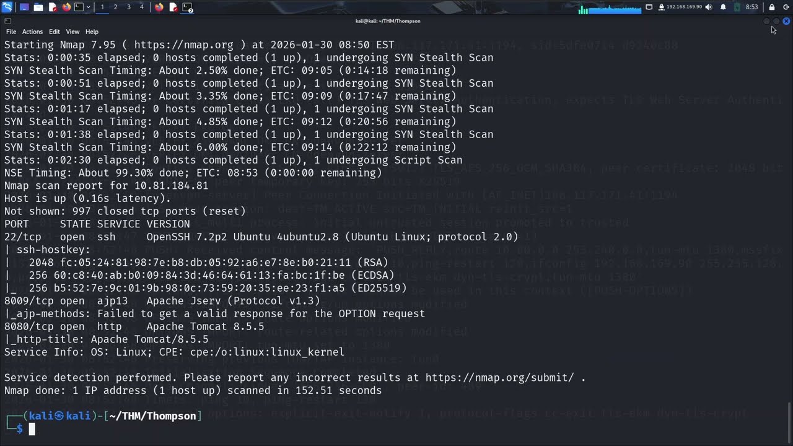Viewport: 793px width, 446px height.
Task: Switch to workspace 1
Action: tap(102, 7)
